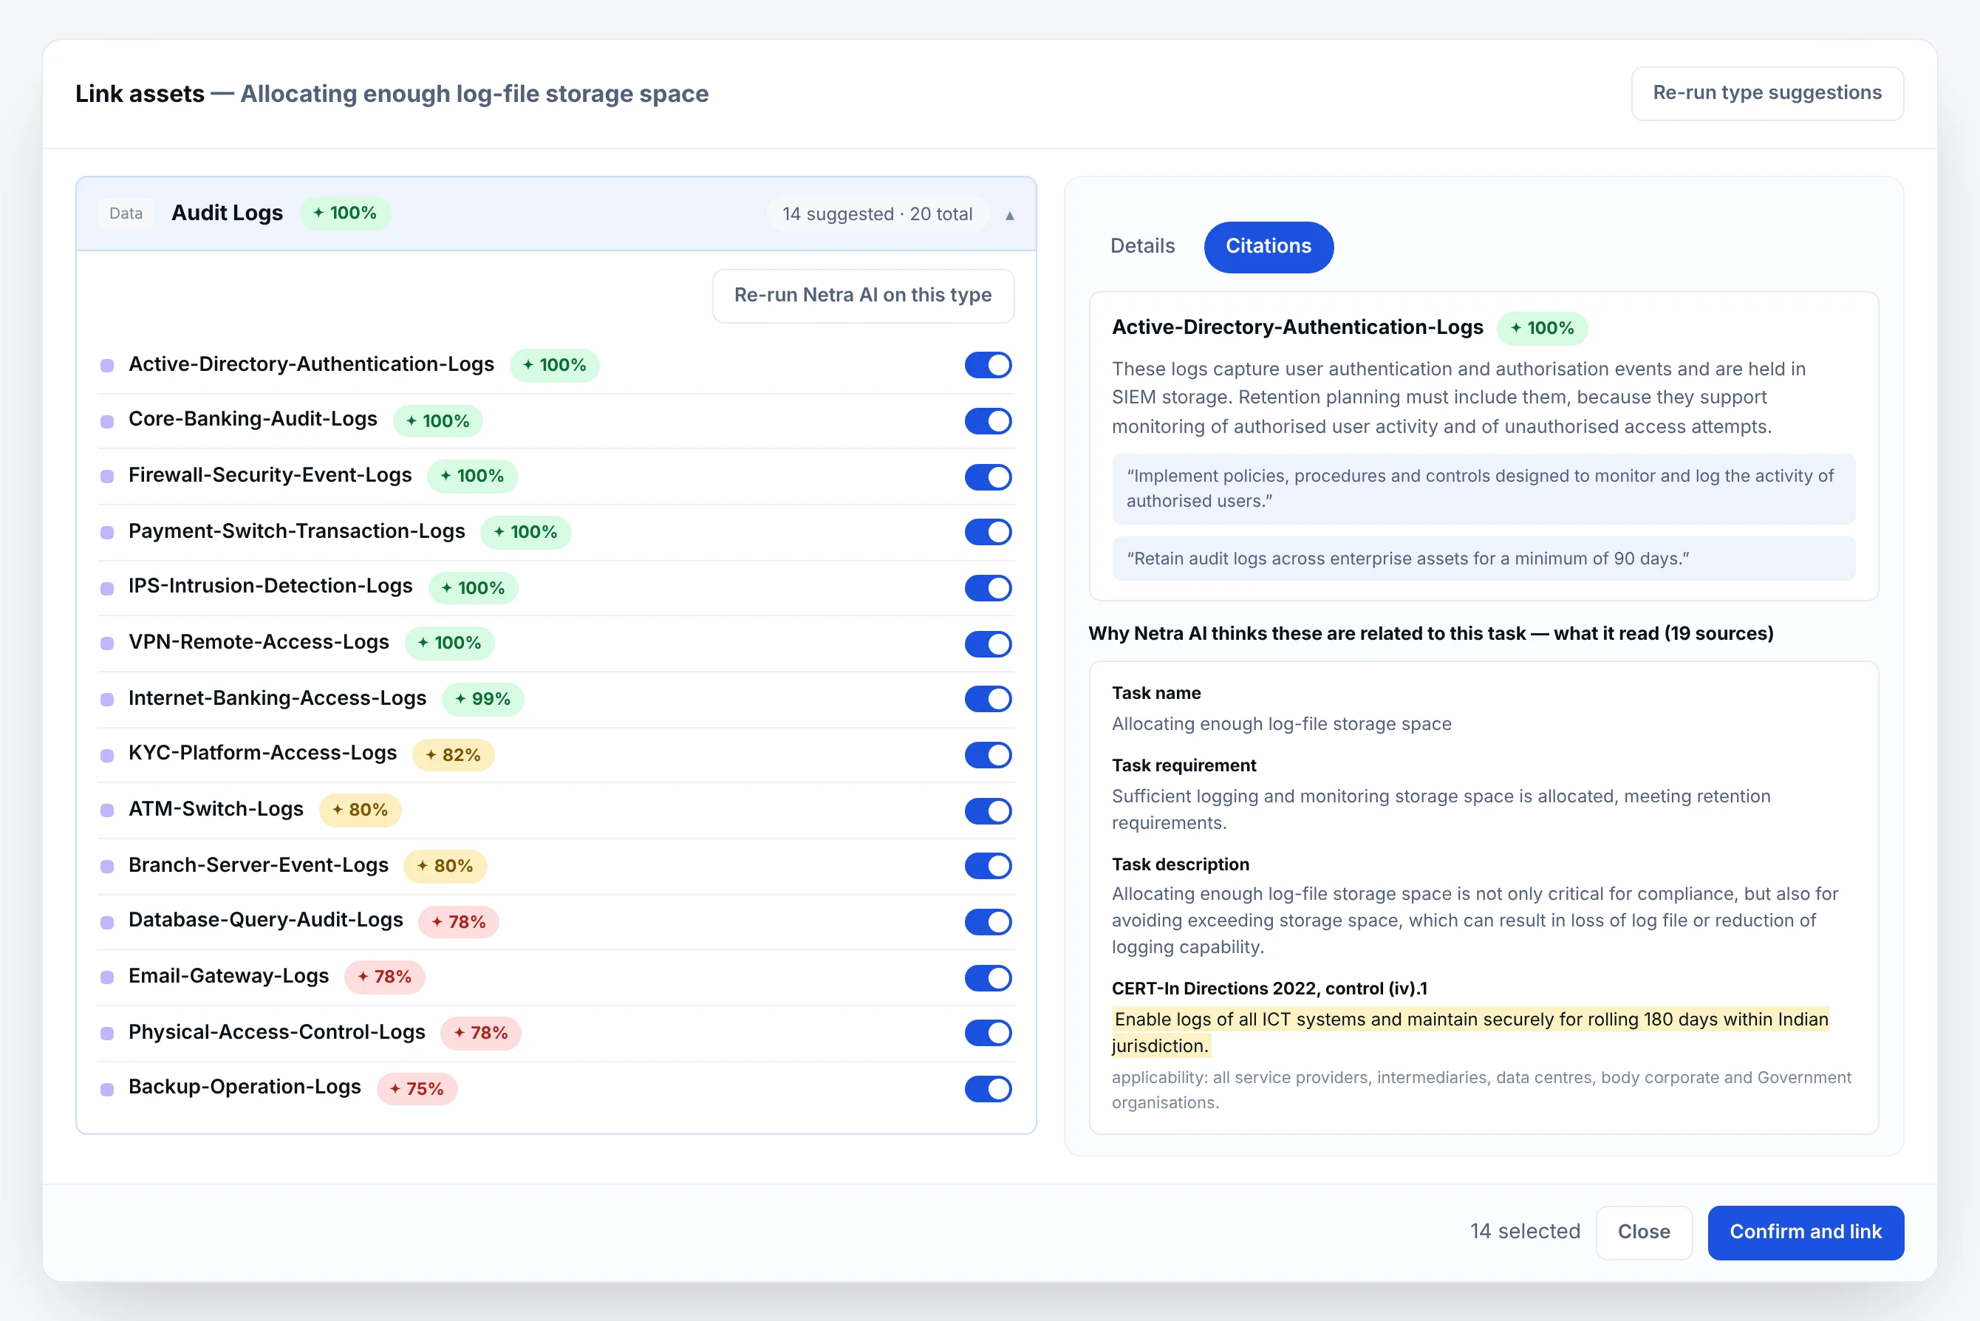Viewport: 1980px width, 1321px height.
Task: Click the 100% badge in the citations card
Action: coord(1542,328)
